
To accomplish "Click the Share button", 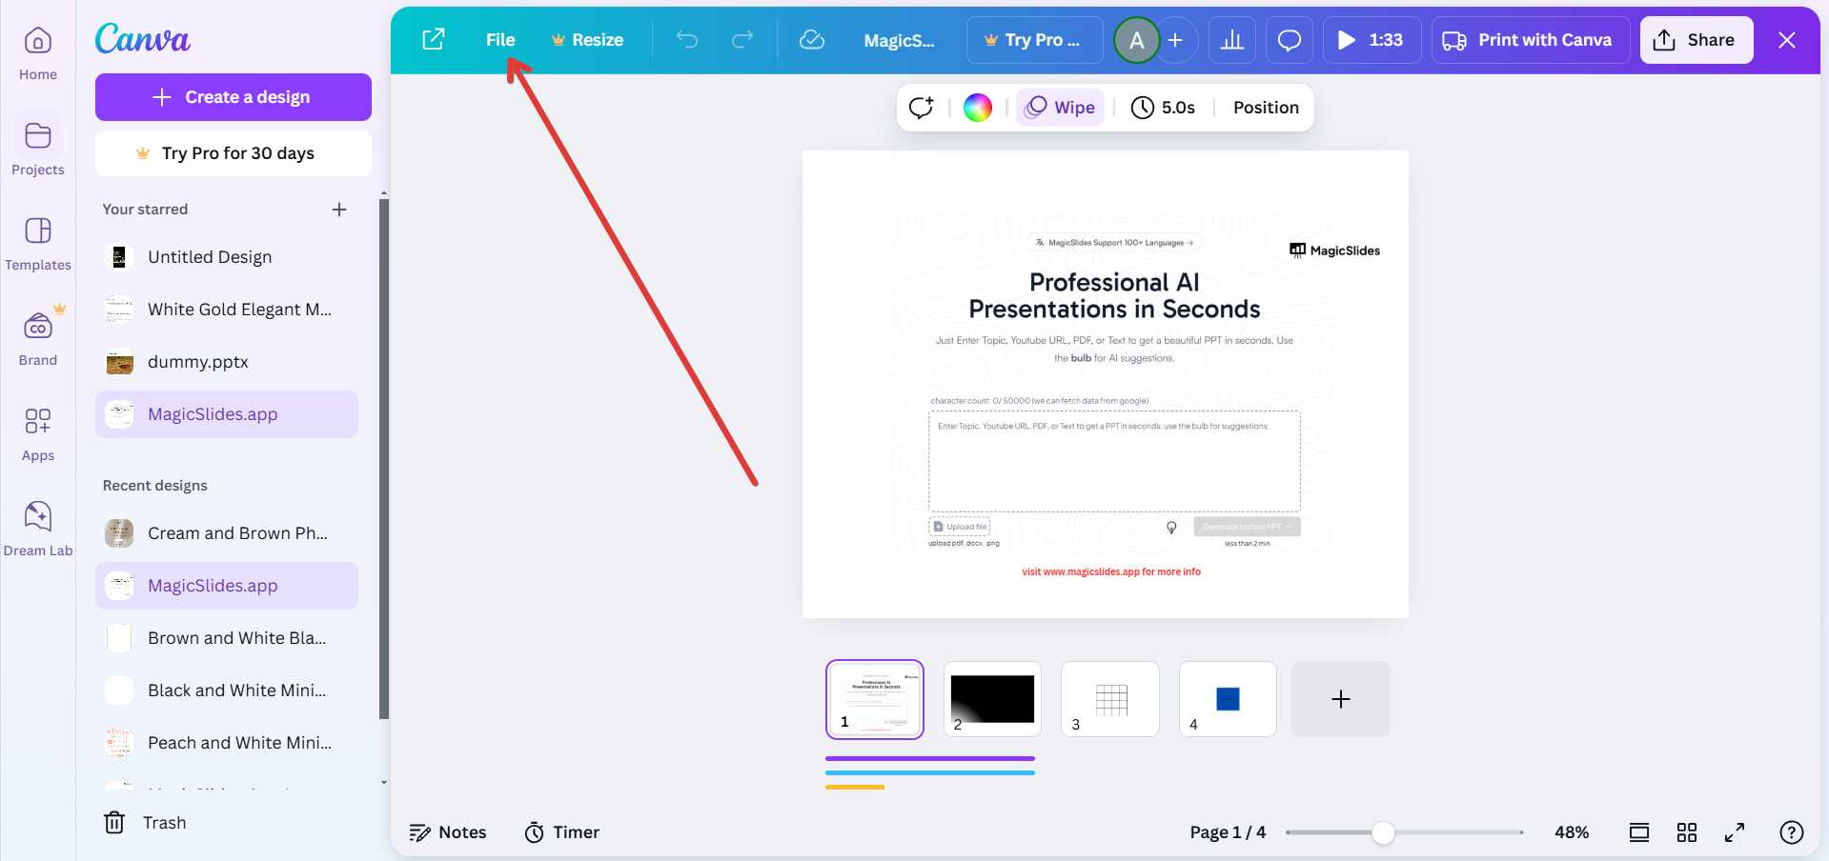I will tap(1697, 40).
